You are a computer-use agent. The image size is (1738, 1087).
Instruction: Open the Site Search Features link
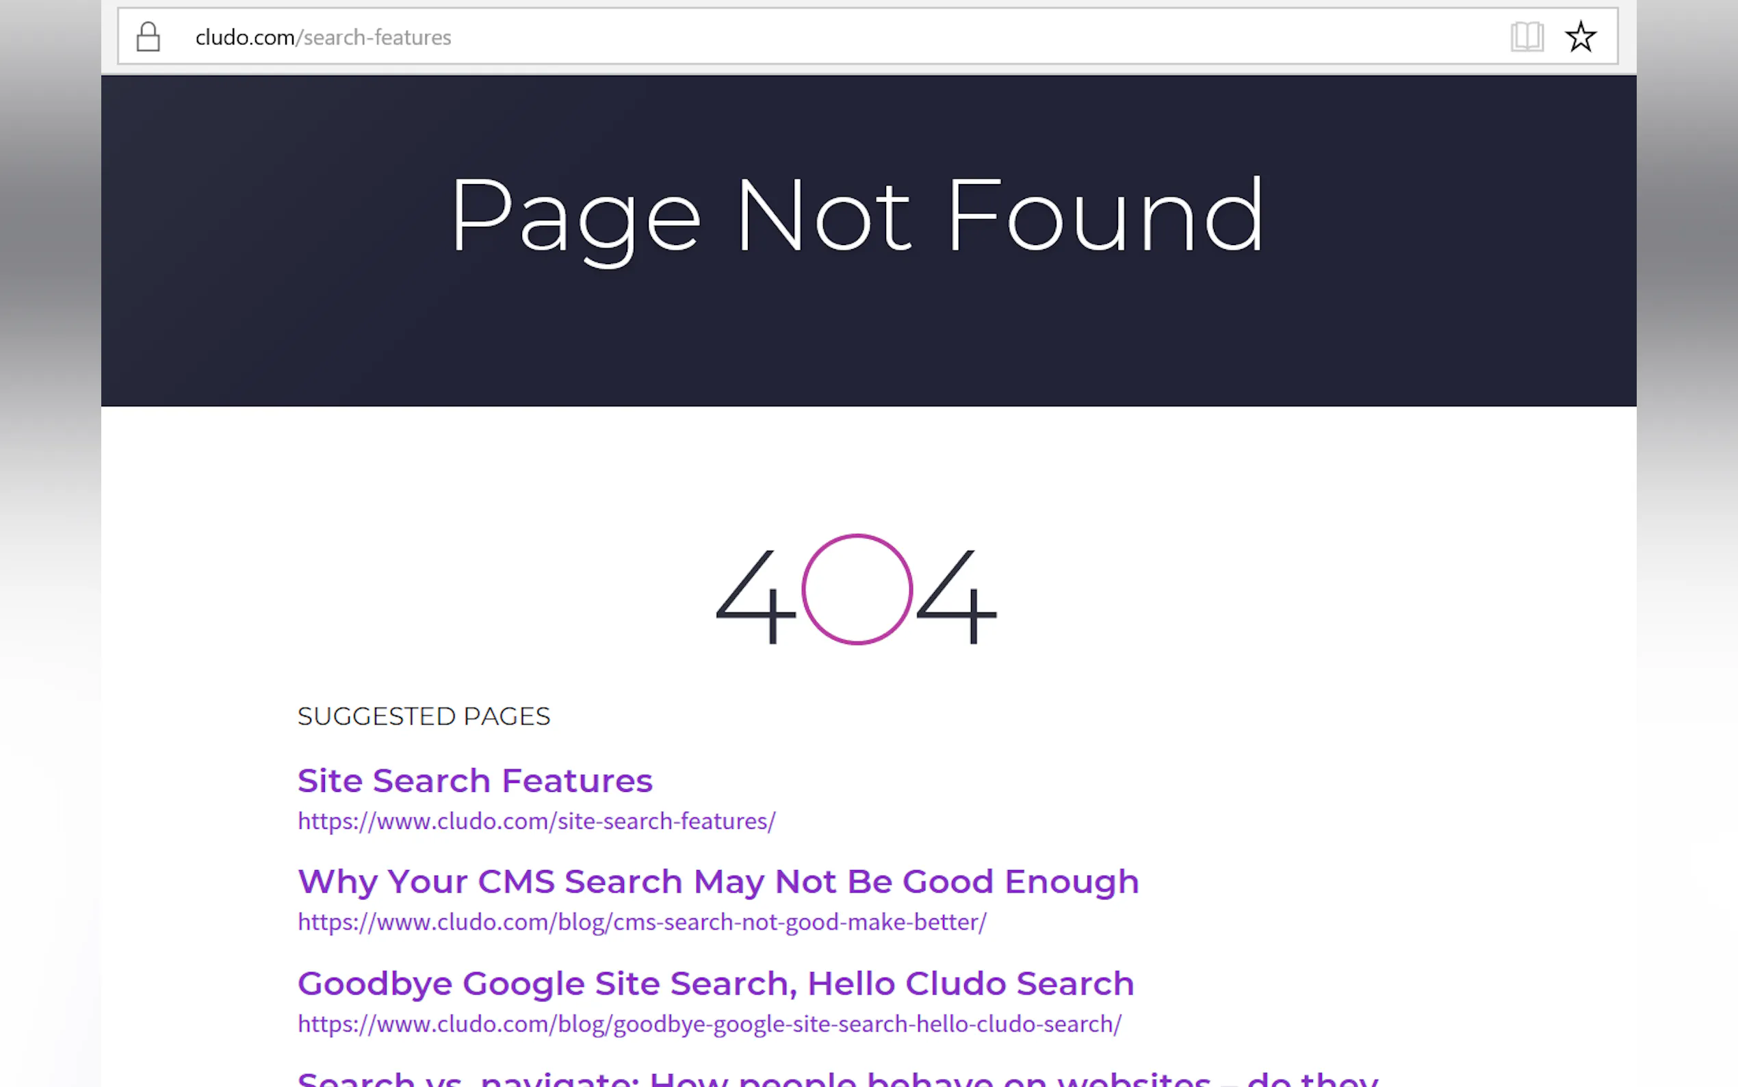pyautogui.click(x=475, y=781)
